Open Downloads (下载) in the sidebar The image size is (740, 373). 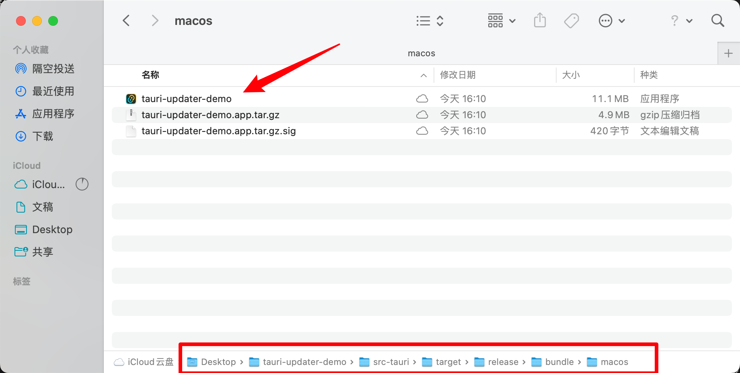coord(43,136)
